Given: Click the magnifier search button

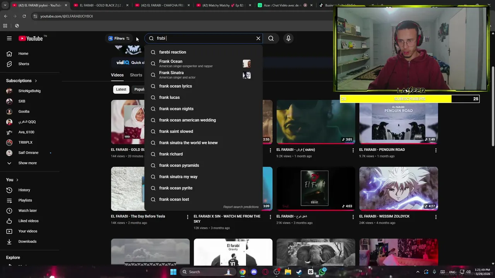Looking at the screenshot, I should click(271, 38).
